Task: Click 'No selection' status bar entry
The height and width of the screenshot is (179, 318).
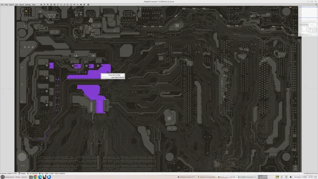Action: click(x=32, y=173)
